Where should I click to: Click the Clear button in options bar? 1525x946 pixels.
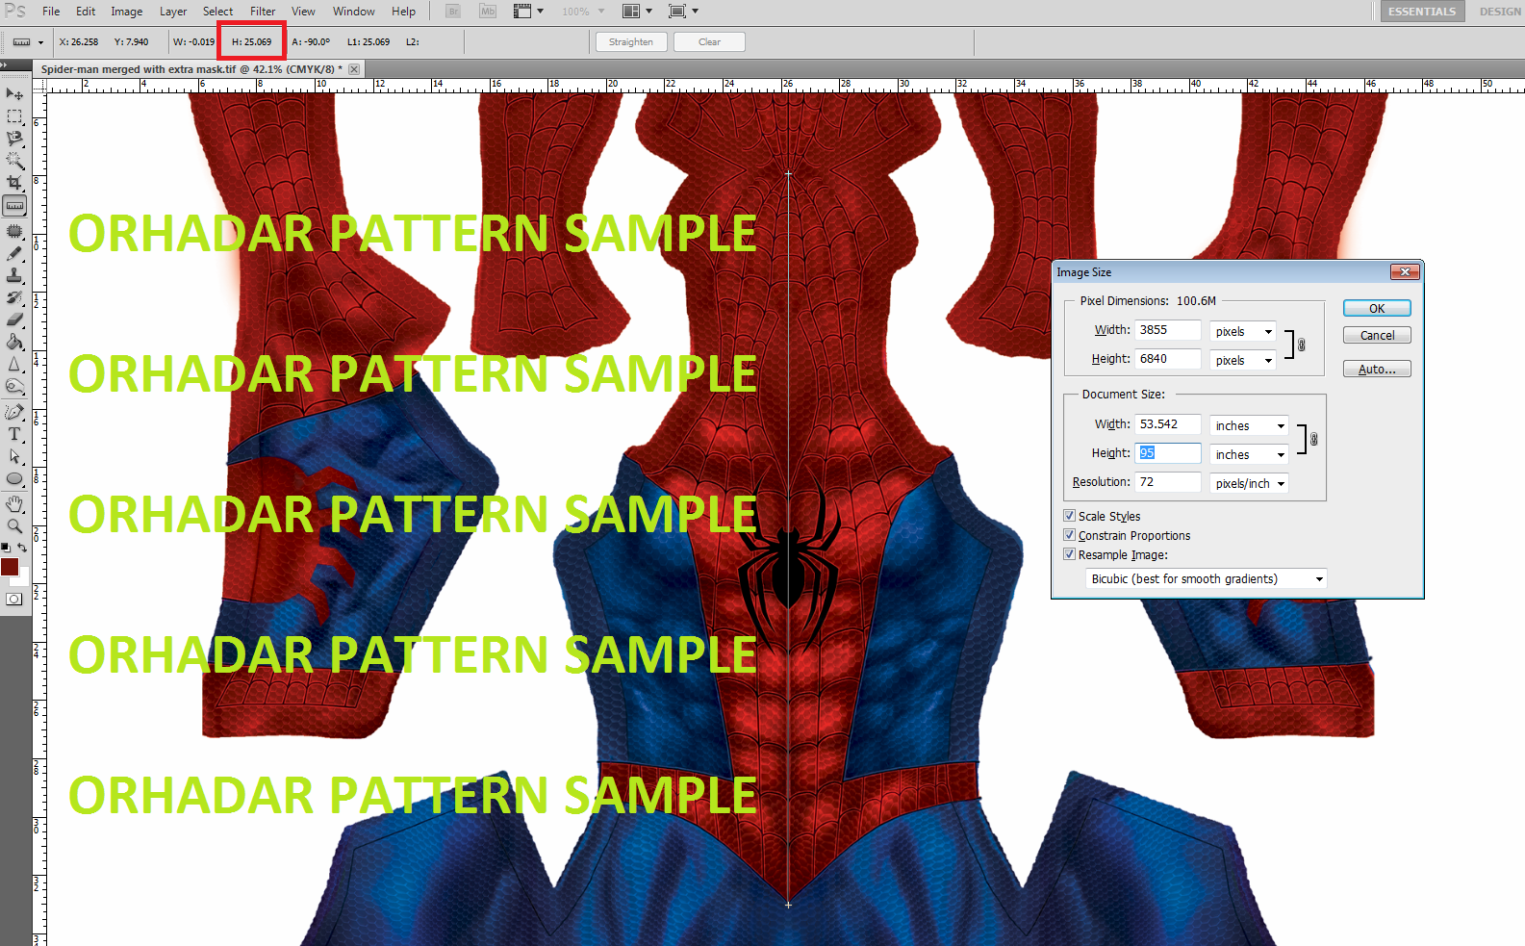[x=710, y=41]
